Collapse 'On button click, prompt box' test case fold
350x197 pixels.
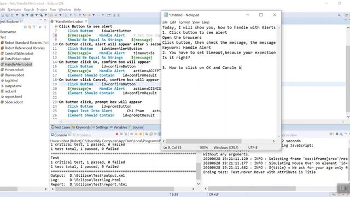click(x=58, y=102)
